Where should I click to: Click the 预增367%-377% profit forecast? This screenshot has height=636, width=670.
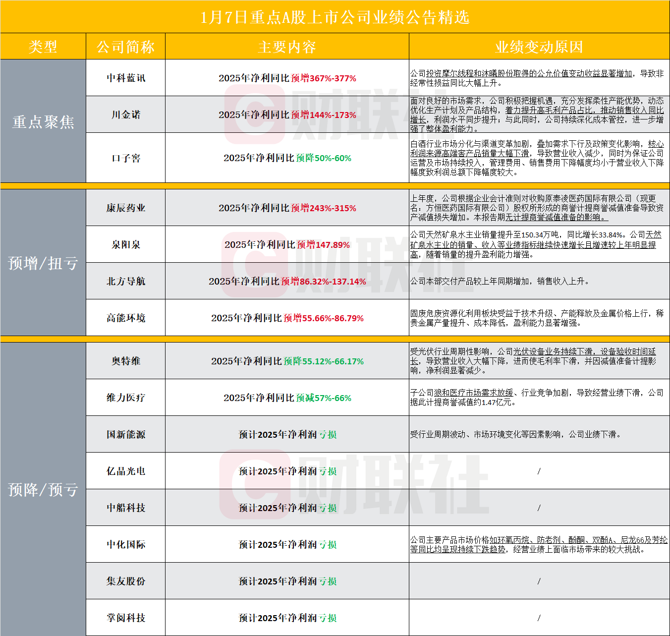[x=324, y=78]
